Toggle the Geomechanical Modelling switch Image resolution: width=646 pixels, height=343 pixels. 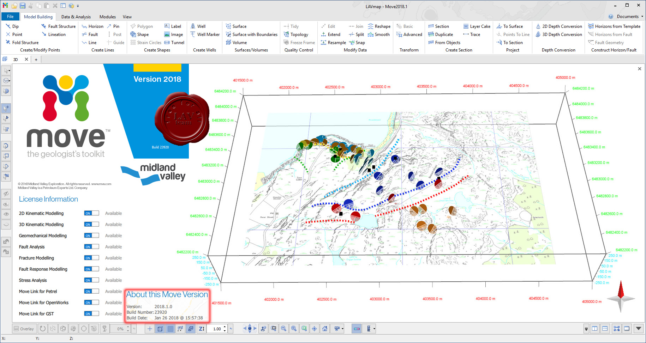[x=91, y=235]
